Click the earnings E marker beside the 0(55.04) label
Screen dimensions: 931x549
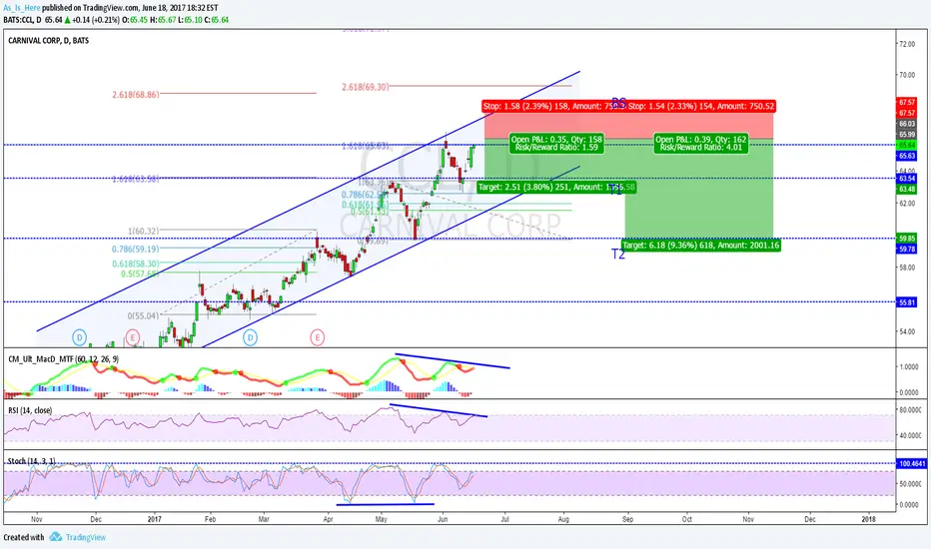click(x=133, y=337)
